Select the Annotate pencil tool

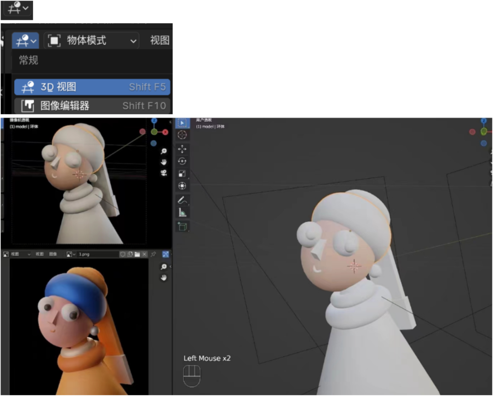tap(182, 200)
